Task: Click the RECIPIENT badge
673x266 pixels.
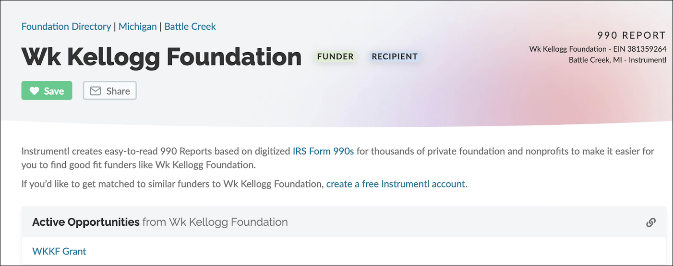Action: (x=394, y=56)
